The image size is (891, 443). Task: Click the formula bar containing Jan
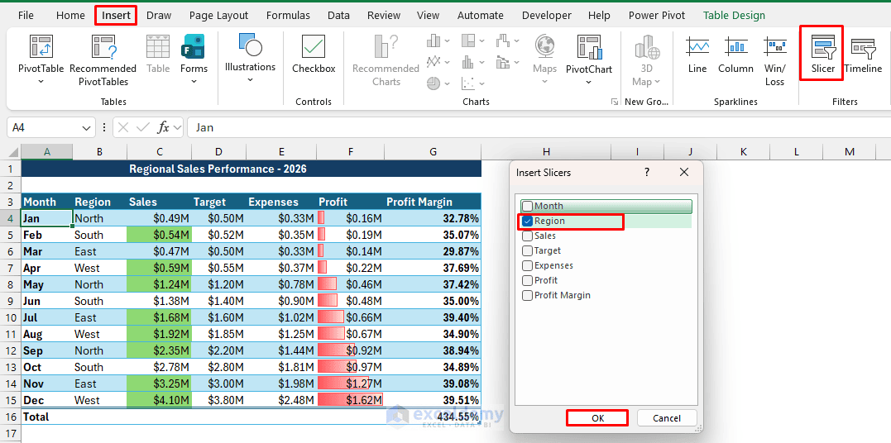(x=539, y=128)
